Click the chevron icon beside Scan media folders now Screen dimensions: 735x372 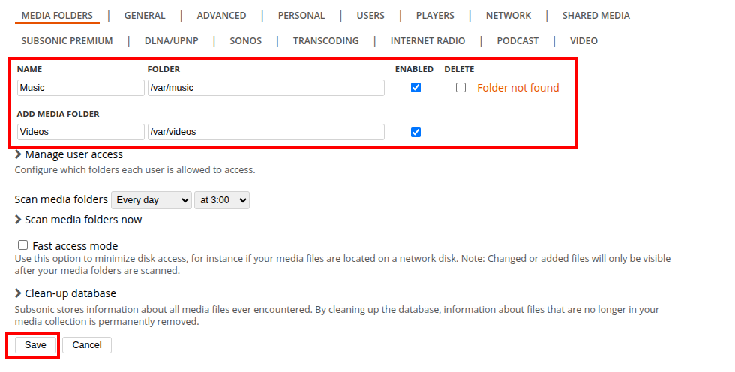[18, 220]
